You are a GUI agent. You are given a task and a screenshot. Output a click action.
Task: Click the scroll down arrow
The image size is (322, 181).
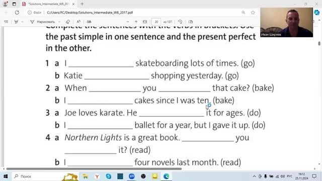pyautogui.click(x=319, y=164)
